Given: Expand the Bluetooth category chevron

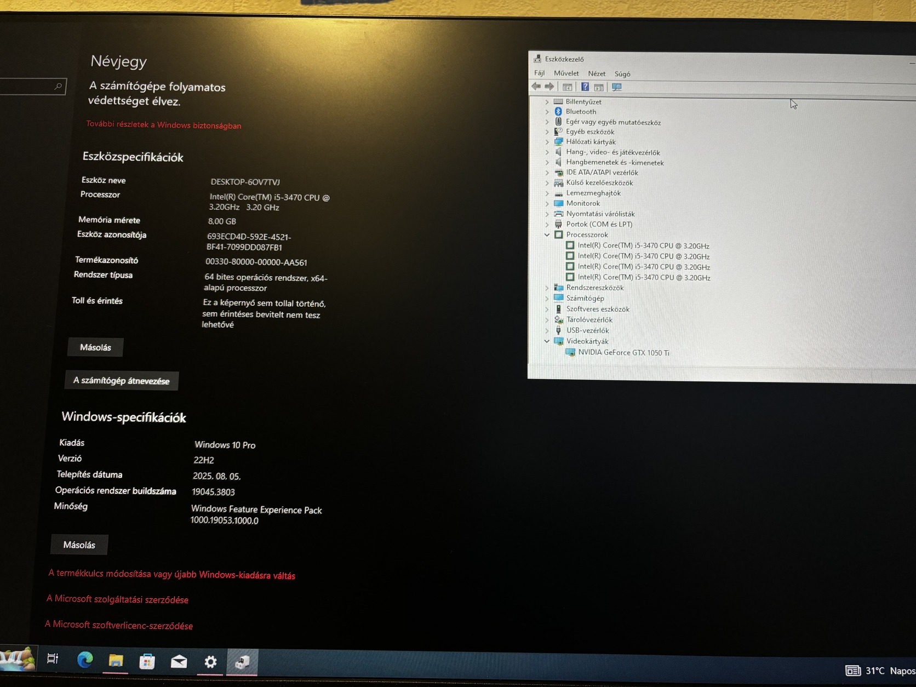Looking at the screenshot, I should [547, 112].
